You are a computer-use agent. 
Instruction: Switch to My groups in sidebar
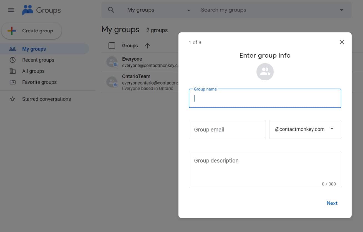point(34,49)
